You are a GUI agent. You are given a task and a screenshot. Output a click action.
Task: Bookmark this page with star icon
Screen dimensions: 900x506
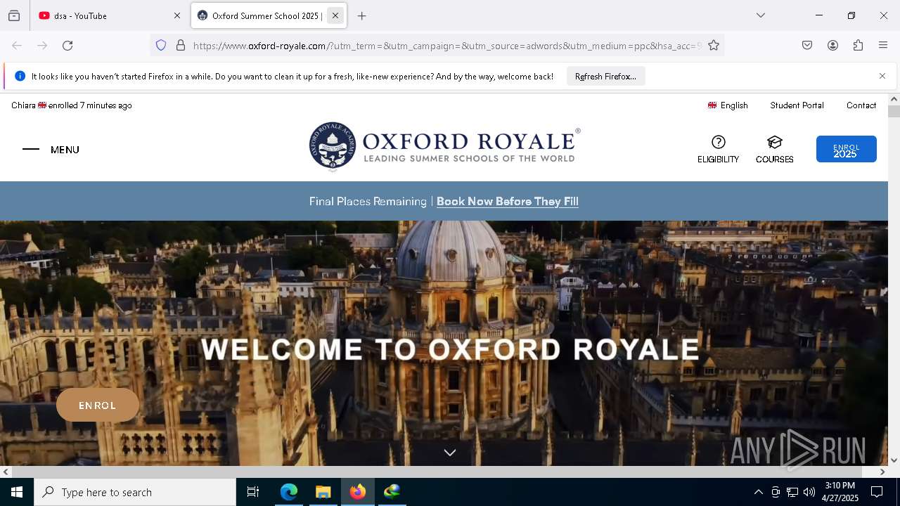click(714, 46)
